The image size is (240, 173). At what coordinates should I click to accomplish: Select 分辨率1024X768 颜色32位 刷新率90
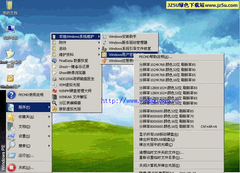tap(179, 70)
